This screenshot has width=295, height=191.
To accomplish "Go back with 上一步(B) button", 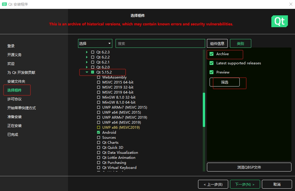I will [x=213, y=185].
